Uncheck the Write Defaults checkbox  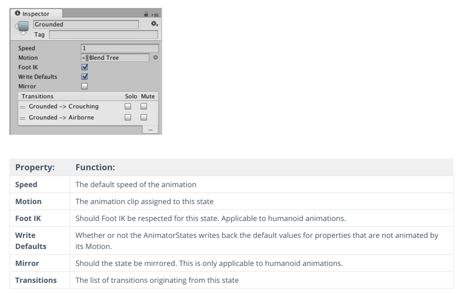tap(85, 77)
